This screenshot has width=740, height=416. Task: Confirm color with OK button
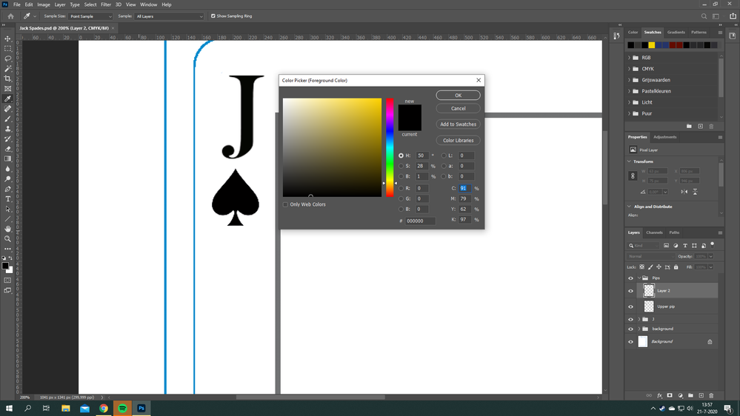(458, 95)
